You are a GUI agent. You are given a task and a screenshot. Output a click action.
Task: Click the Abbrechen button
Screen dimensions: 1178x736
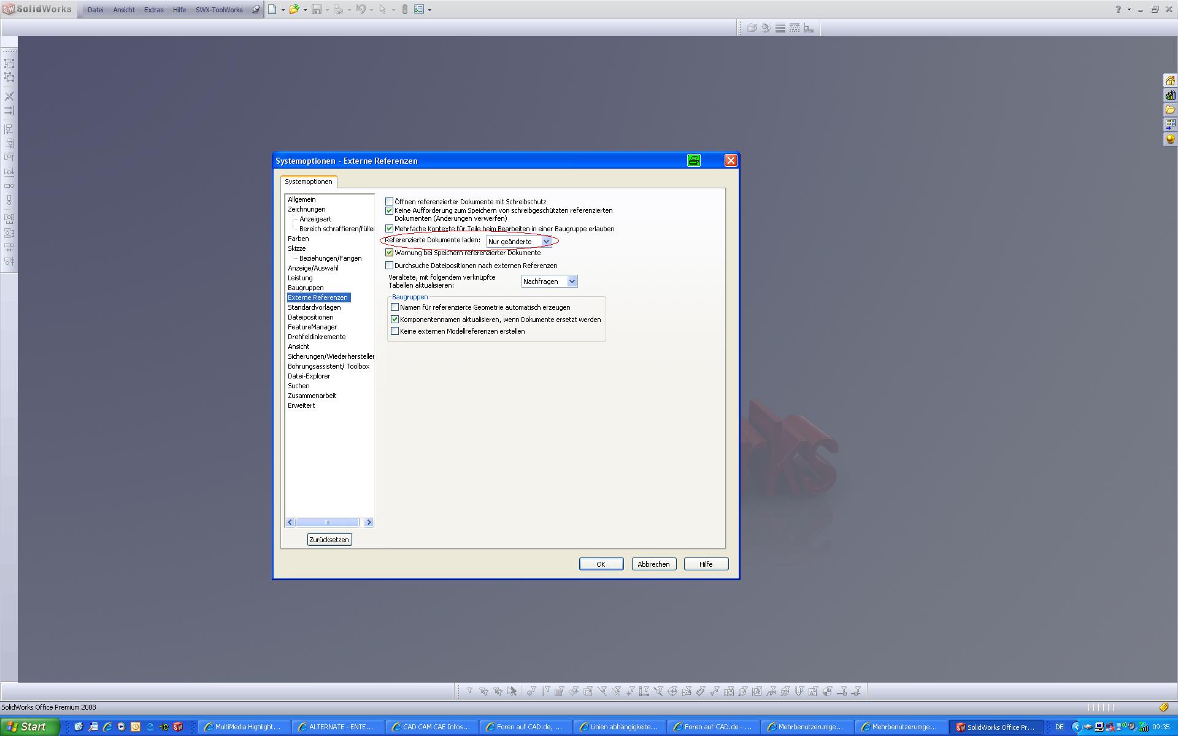pos(653,564)
